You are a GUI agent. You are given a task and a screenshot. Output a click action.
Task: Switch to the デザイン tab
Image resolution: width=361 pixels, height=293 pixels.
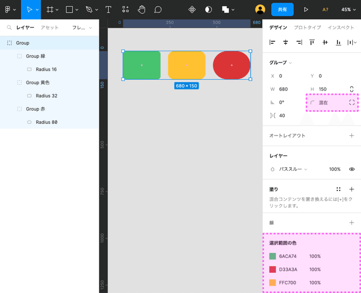click(278, 27)
